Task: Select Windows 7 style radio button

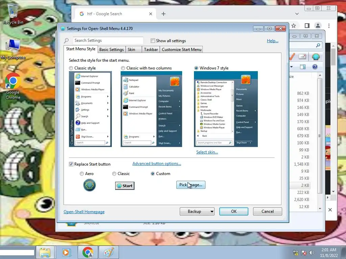Action: click(x=196, y=68)
